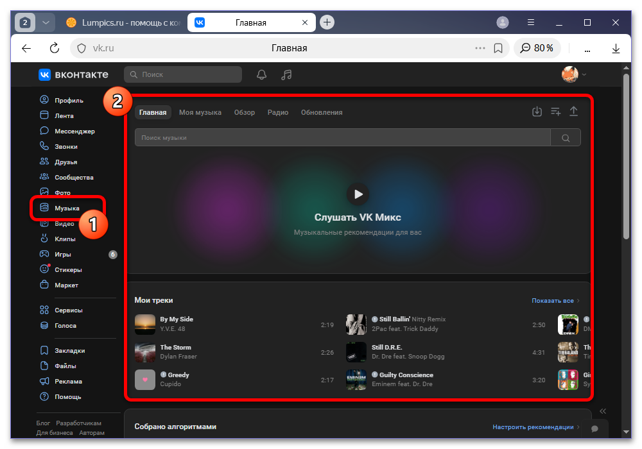This screenshot has height=449, width=642.
Task: Open a new browser tab
Action: click(x=327, y=22)
